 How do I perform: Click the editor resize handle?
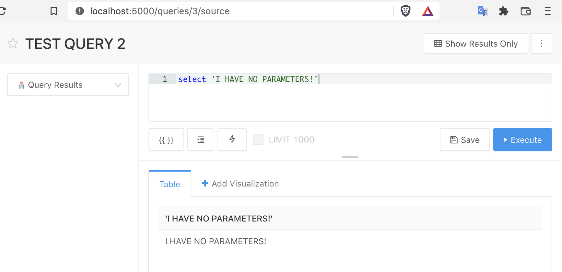click(x=350, y=157)
